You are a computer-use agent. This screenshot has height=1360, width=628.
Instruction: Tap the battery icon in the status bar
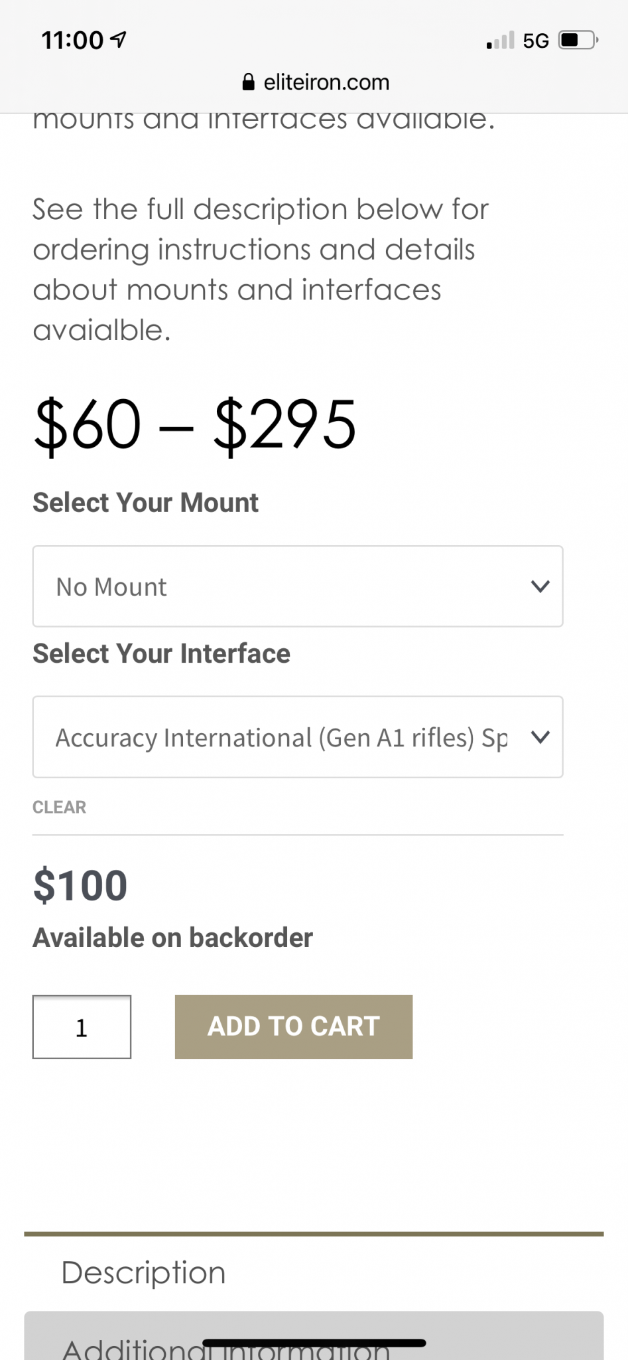[x=579, y=41]
